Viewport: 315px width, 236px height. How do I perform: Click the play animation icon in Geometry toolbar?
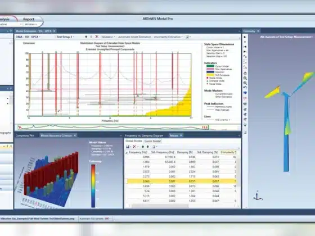[245, 37]
